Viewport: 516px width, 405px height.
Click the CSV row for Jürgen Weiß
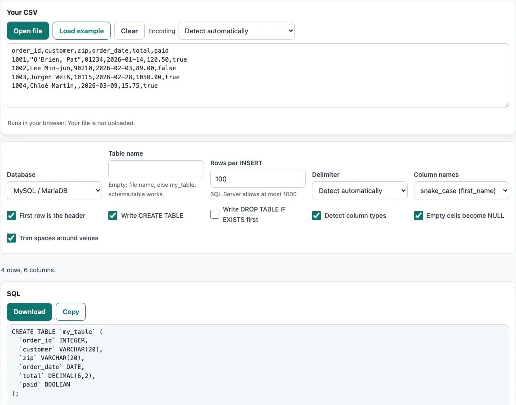coord(96,77)
